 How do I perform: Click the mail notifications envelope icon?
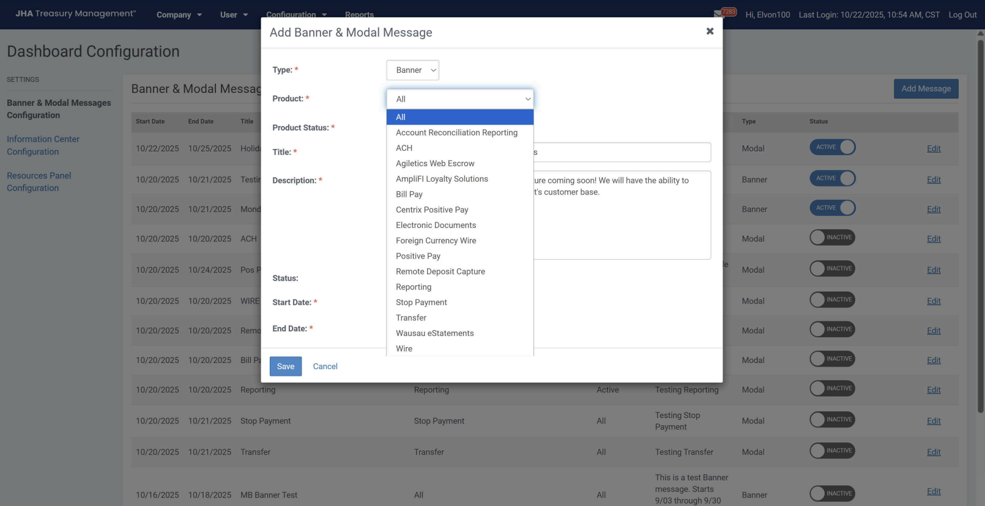tap(718, 13)
